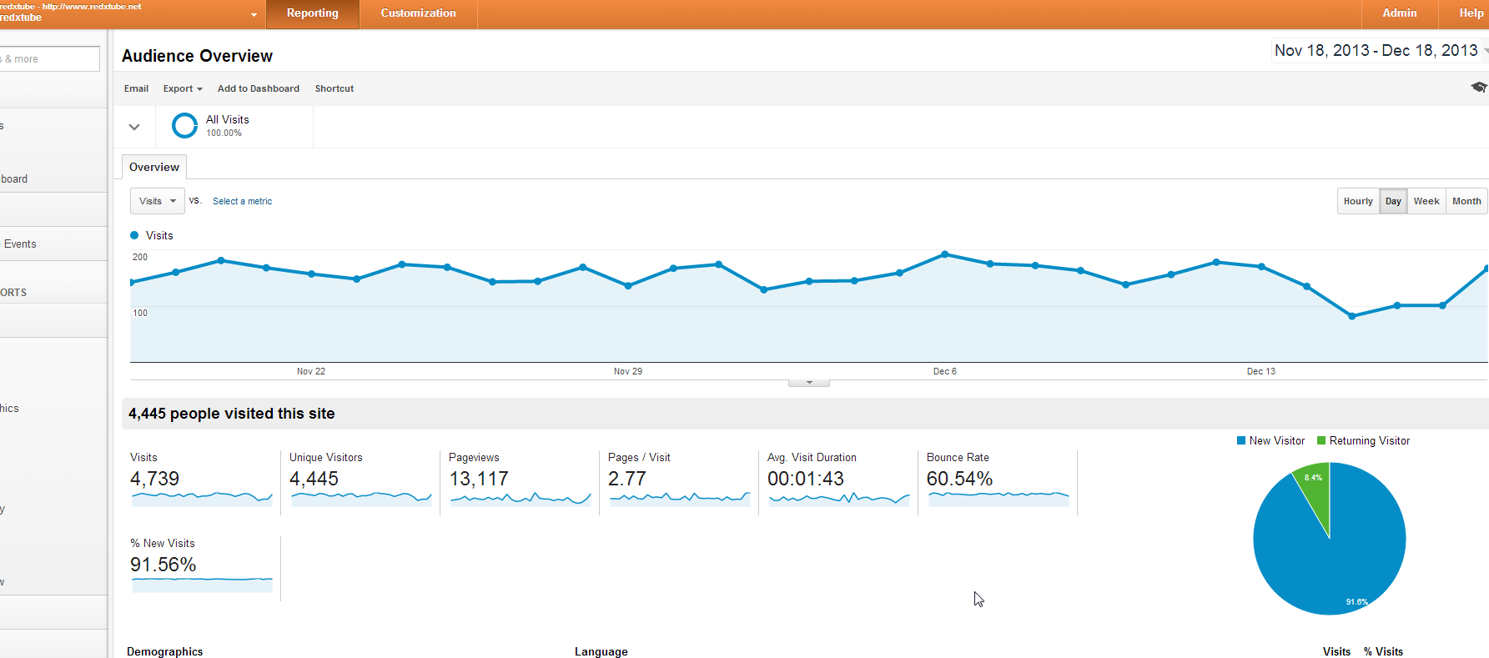Expand the segment chevron beside All Visits

[134, 127]
